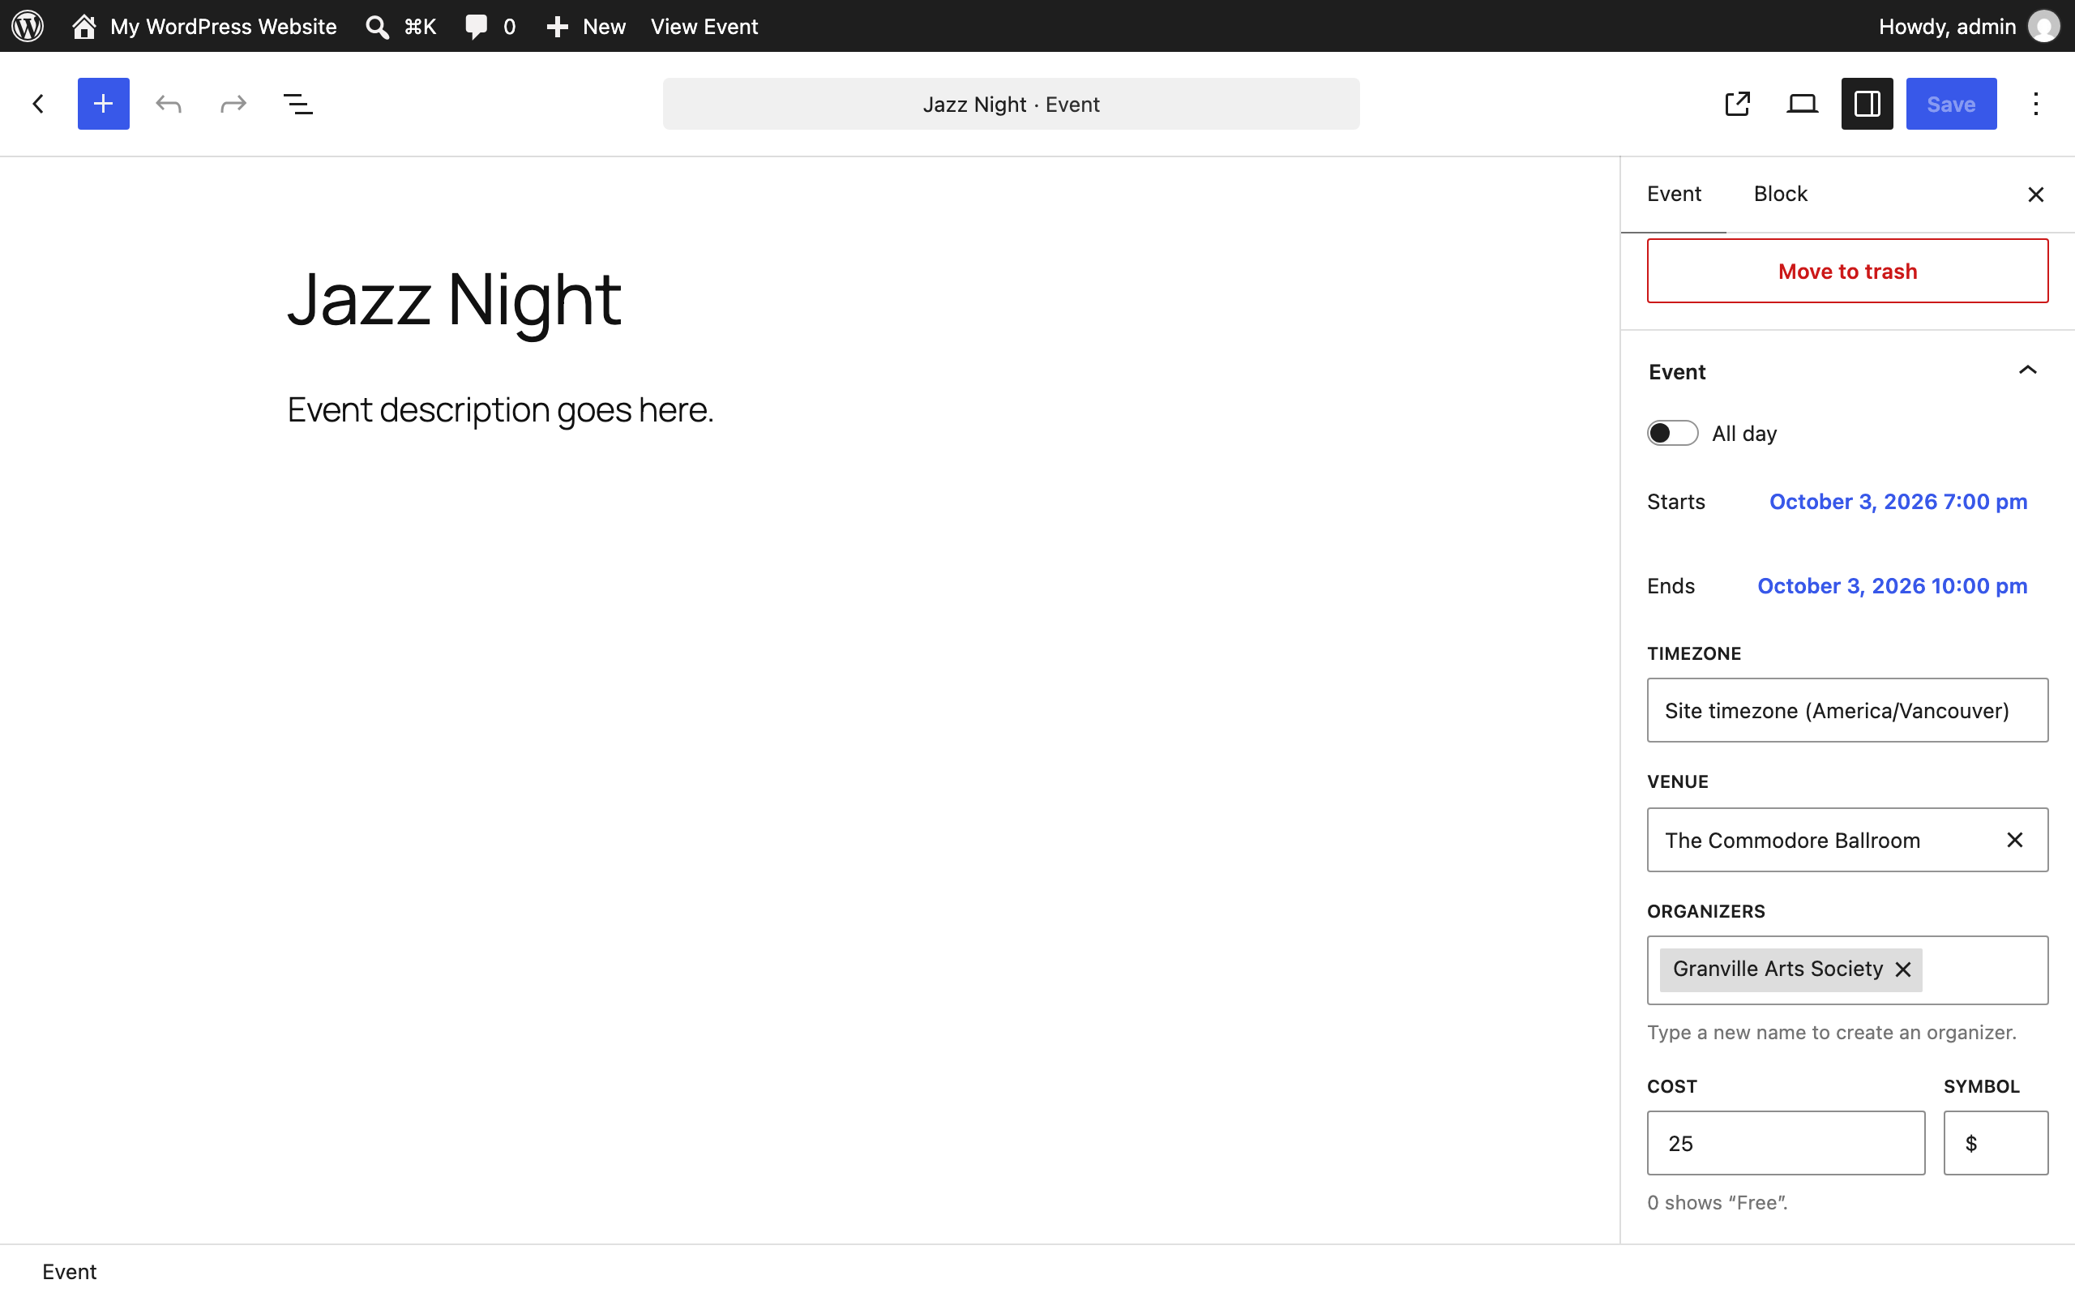Viewport: 2075px width, 1297px height.
Task: Click Move to trash button
Action: click(1848, 271)
